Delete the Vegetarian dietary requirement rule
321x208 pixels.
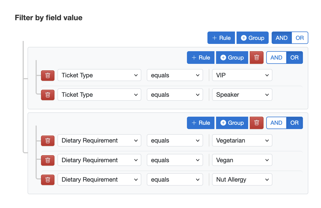[48, 140]
